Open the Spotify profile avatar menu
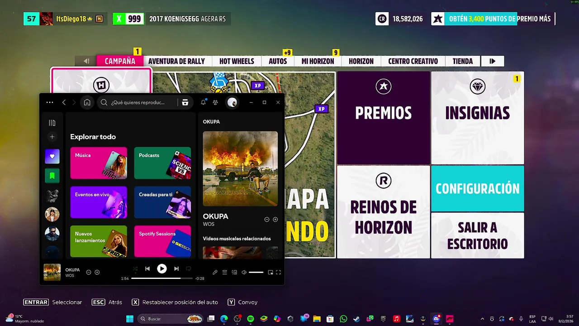 pyautogui.click(x=232, y=102)
